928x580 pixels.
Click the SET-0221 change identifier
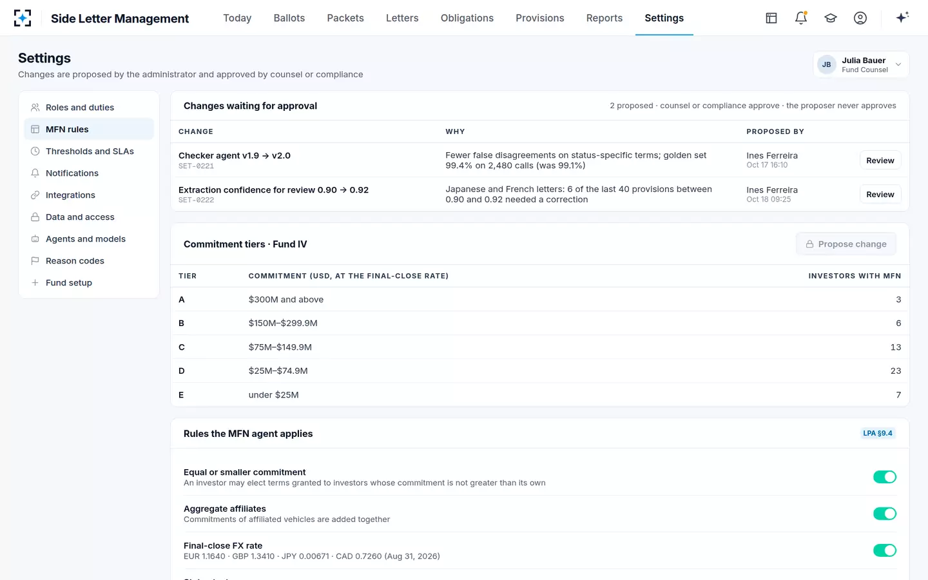coord(196,166)
